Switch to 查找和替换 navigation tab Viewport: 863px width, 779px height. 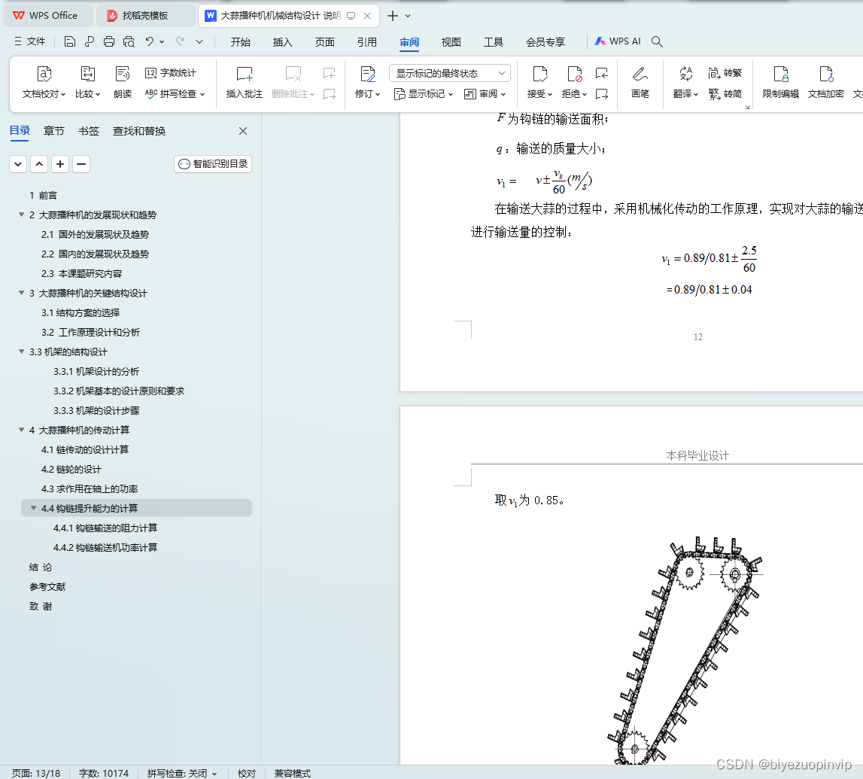139,131
